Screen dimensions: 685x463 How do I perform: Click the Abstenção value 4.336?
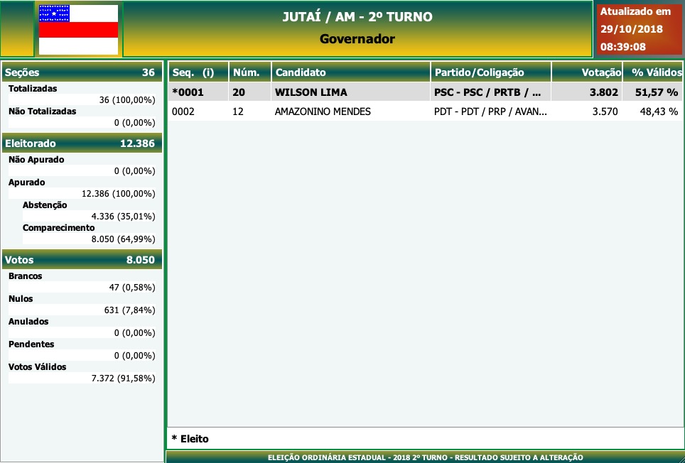[x=123, y=217]
